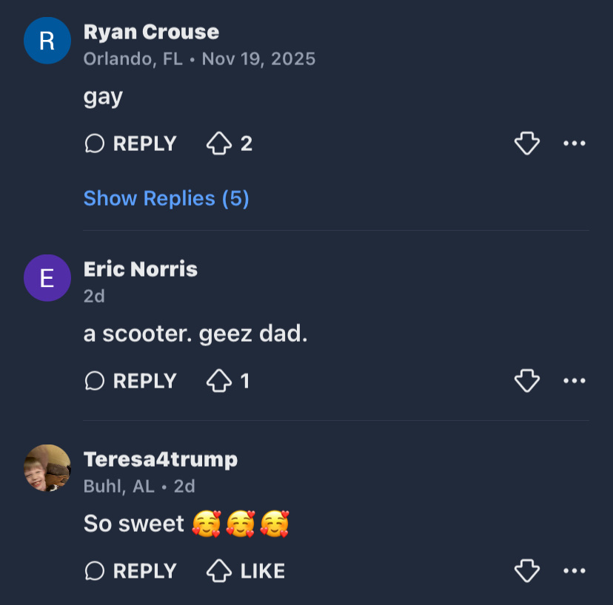613x605 pixels.
Task: Reply to Eric Norris's comment
Action: tap(131, 381)
